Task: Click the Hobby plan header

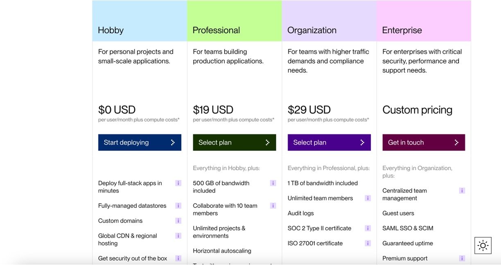Action: (111, 30)
